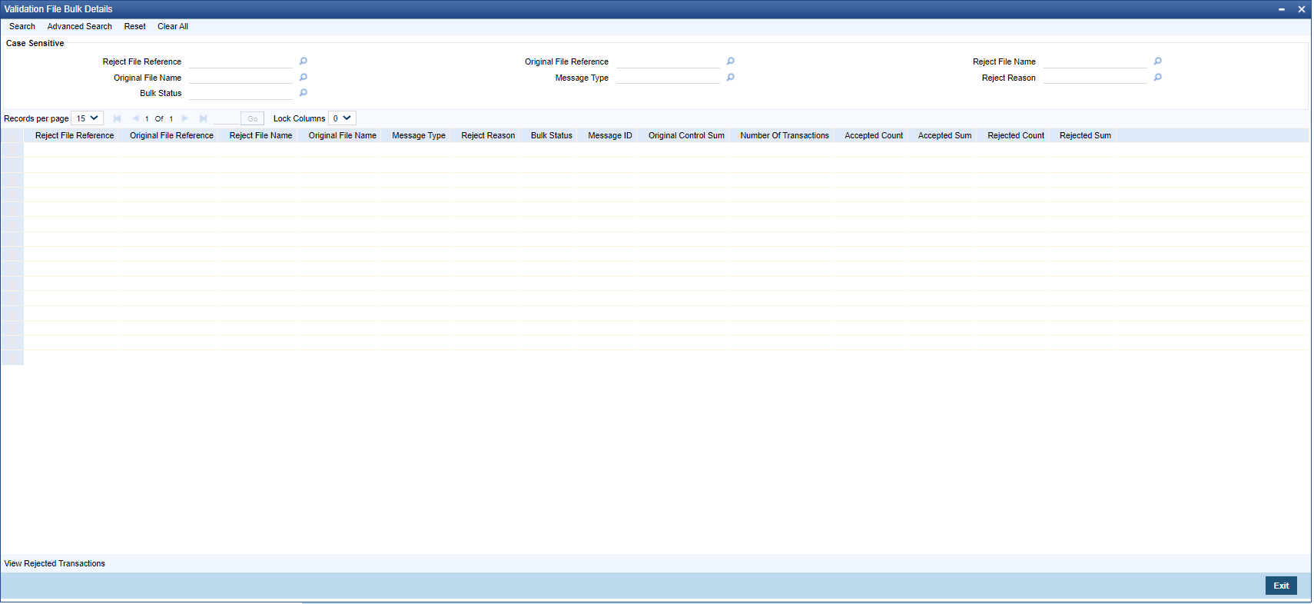The width and height of the screenshot is (1314, 604).
Task: Open lookup for Original File Name field
Action: click(304, 78)
